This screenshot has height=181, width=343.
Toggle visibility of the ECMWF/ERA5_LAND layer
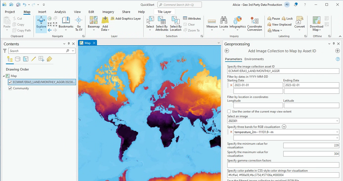pos(9,82)
